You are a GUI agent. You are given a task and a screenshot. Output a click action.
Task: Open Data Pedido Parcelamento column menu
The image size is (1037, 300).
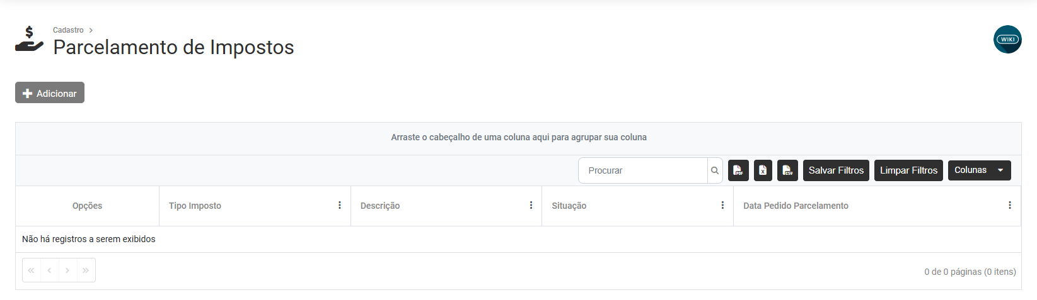tap(1009, 206)
